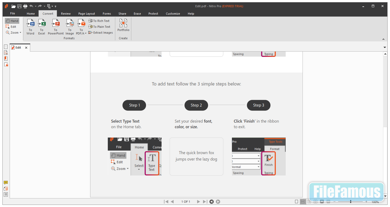Switch to single page view
This screenshot has height=207, width=390.
point(296,202)
